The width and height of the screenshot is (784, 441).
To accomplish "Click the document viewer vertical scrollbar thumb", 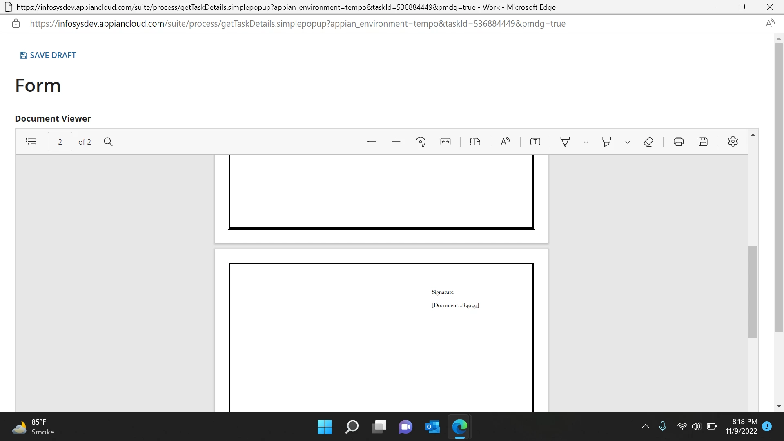I will click(753, 292).
